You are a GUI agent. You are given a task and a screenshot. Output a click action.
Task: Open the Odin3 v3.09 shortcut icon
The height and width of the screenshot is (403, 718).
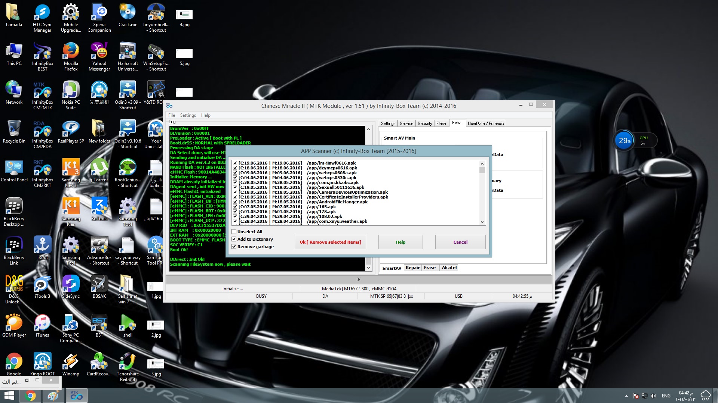click(x=128, y=95)
